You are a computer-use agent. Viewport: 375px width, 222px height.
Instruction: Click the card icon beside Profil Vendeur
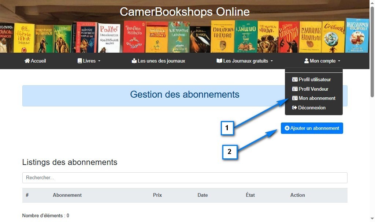click(x=295, y=89)
